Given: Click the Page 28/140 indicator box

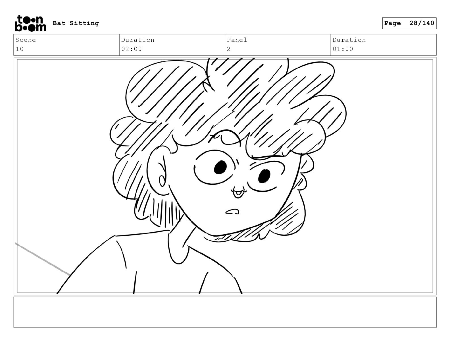Looking at the screenshot, I should pyautogui.click(x=409, y=23).
